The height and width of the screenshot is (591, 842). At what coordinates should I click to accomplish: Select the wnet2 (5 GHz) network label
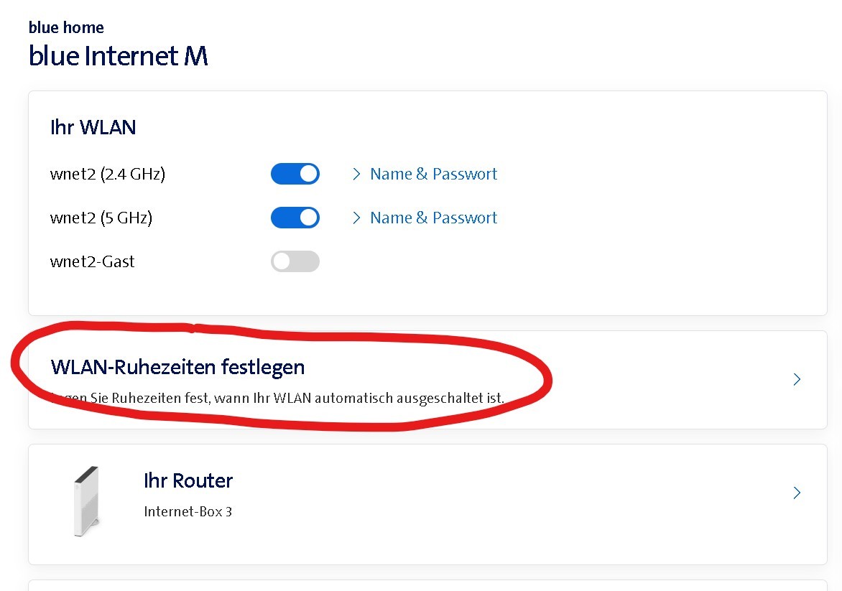tap(101, 218)
